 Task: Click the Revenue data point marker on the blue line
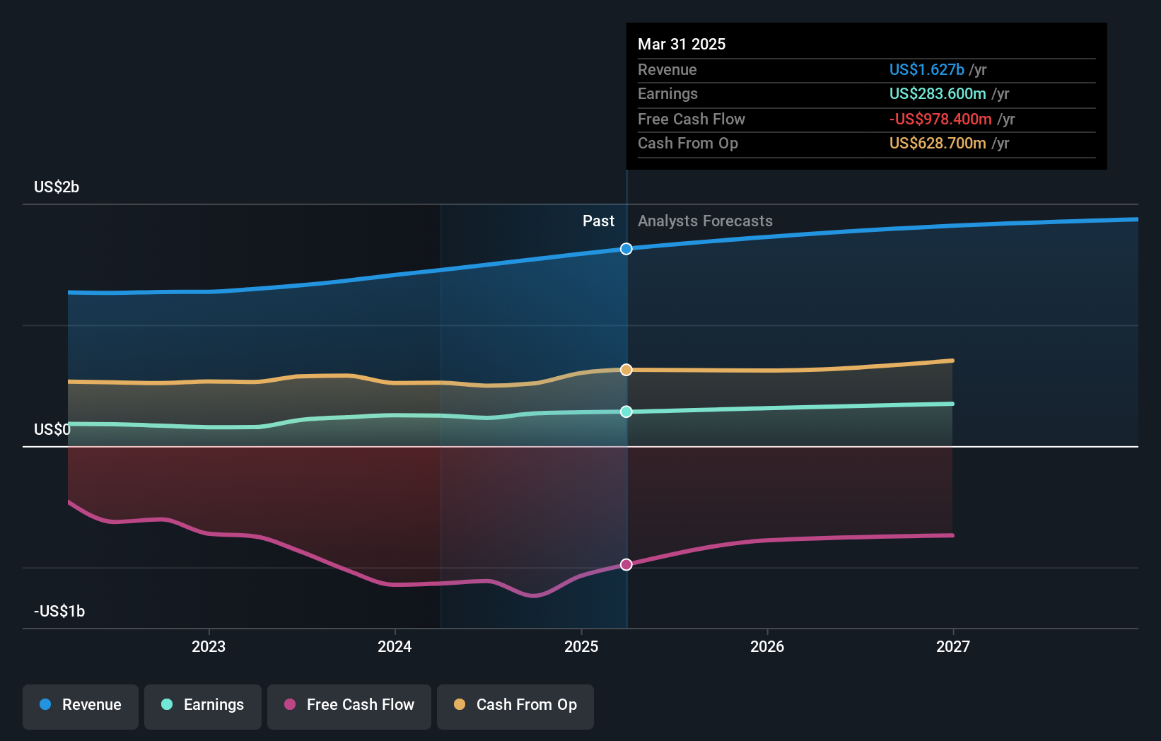(626, 249)
